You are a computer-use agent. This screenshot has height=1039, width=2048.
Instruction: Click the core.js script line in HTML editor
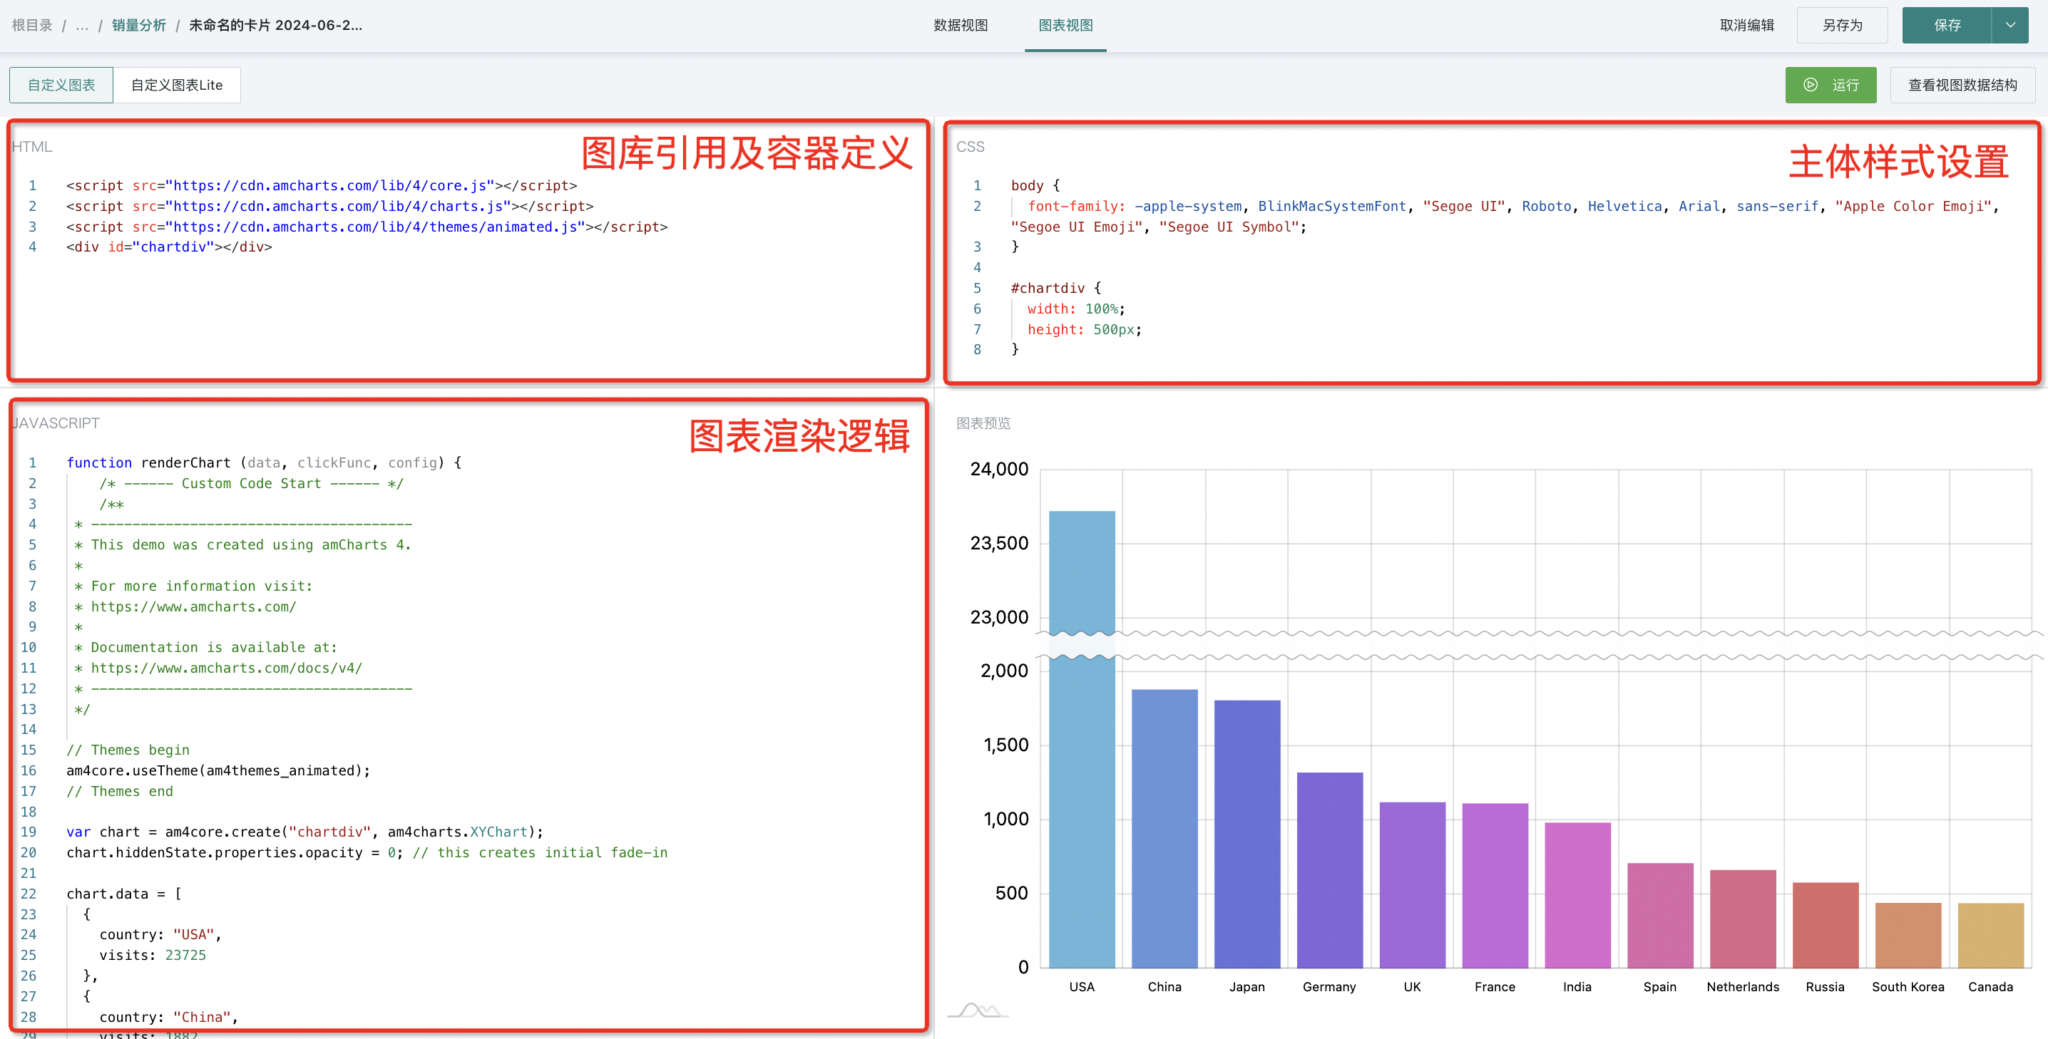(321, 185)
